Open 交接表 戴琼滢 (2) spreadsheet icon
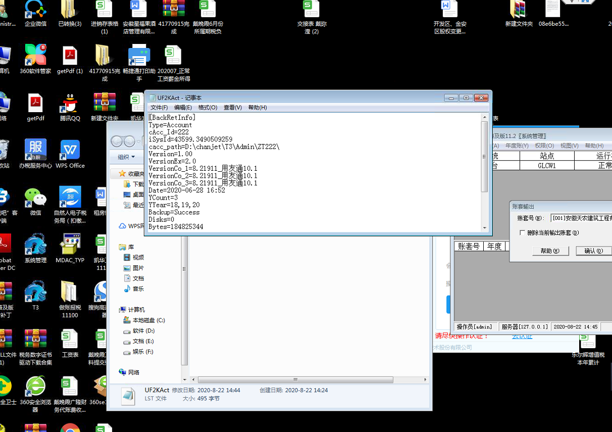This screenshot has height=432, width=612. (312, 18)
